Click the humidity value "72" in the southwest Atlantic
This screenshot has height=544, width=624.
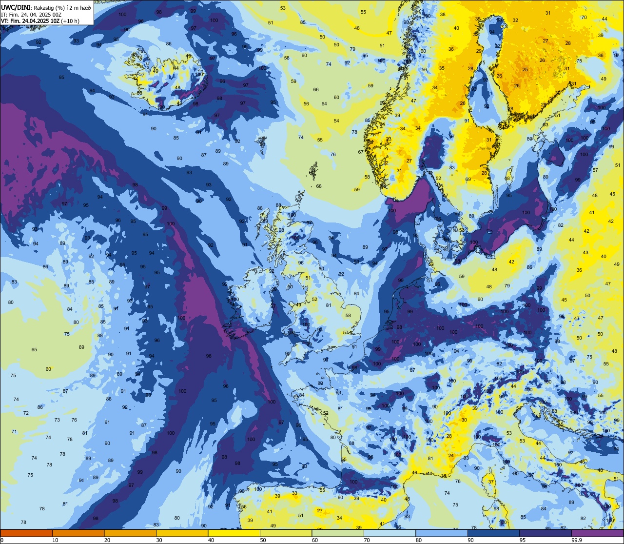pos(26,413)
